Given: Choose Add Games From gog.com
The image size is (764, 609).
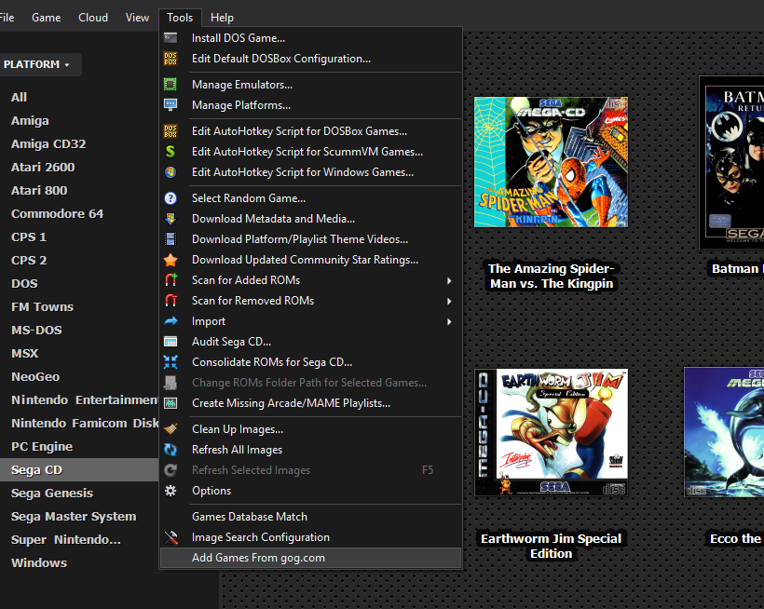Looking at the screenshot, I should [310, 558].
